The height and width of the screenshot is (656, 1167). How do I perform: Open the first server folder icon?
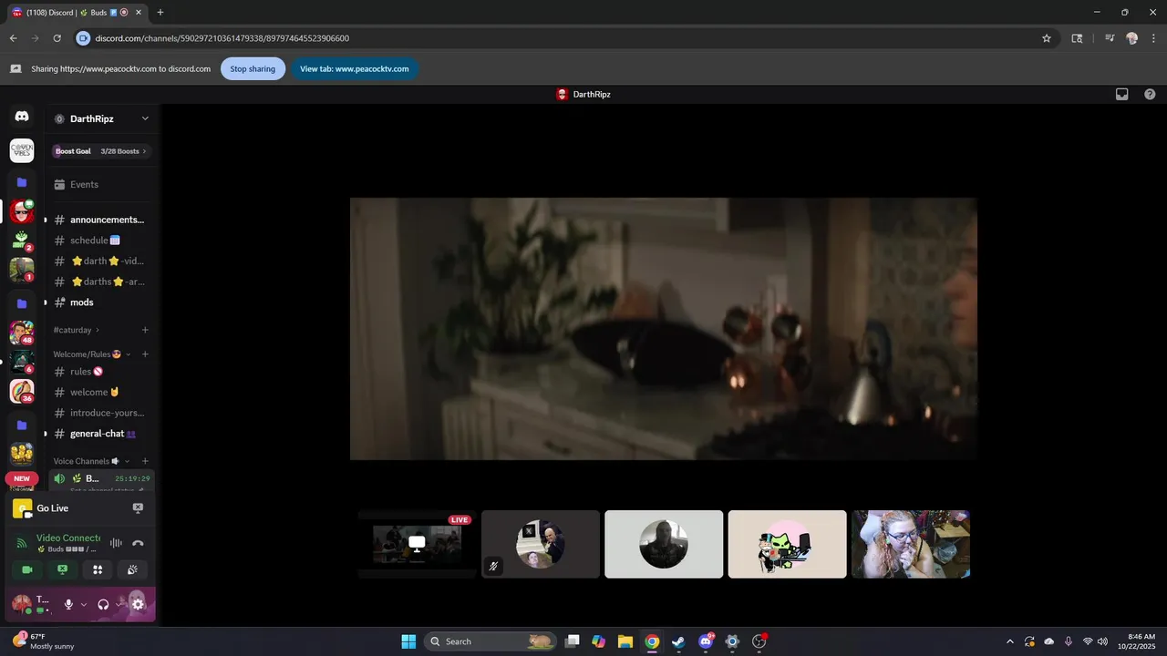(x=22, y=182)
